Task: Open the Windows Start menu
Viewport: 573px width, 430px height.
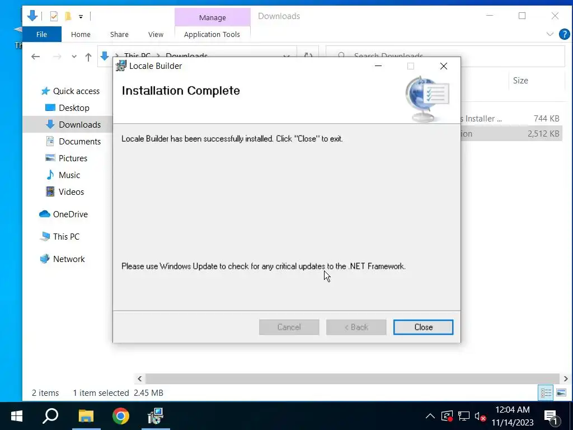Action: click(x=16, y=416)
